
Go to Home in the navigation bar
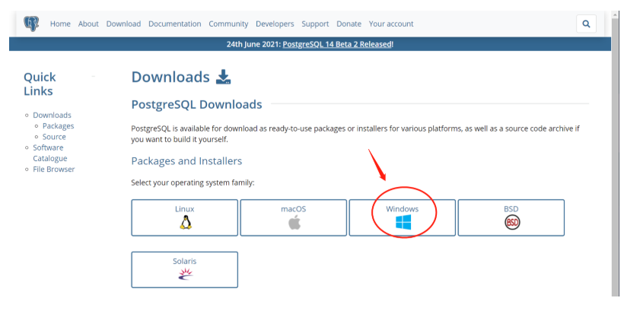pyautogui.click(x=60, y=24)
